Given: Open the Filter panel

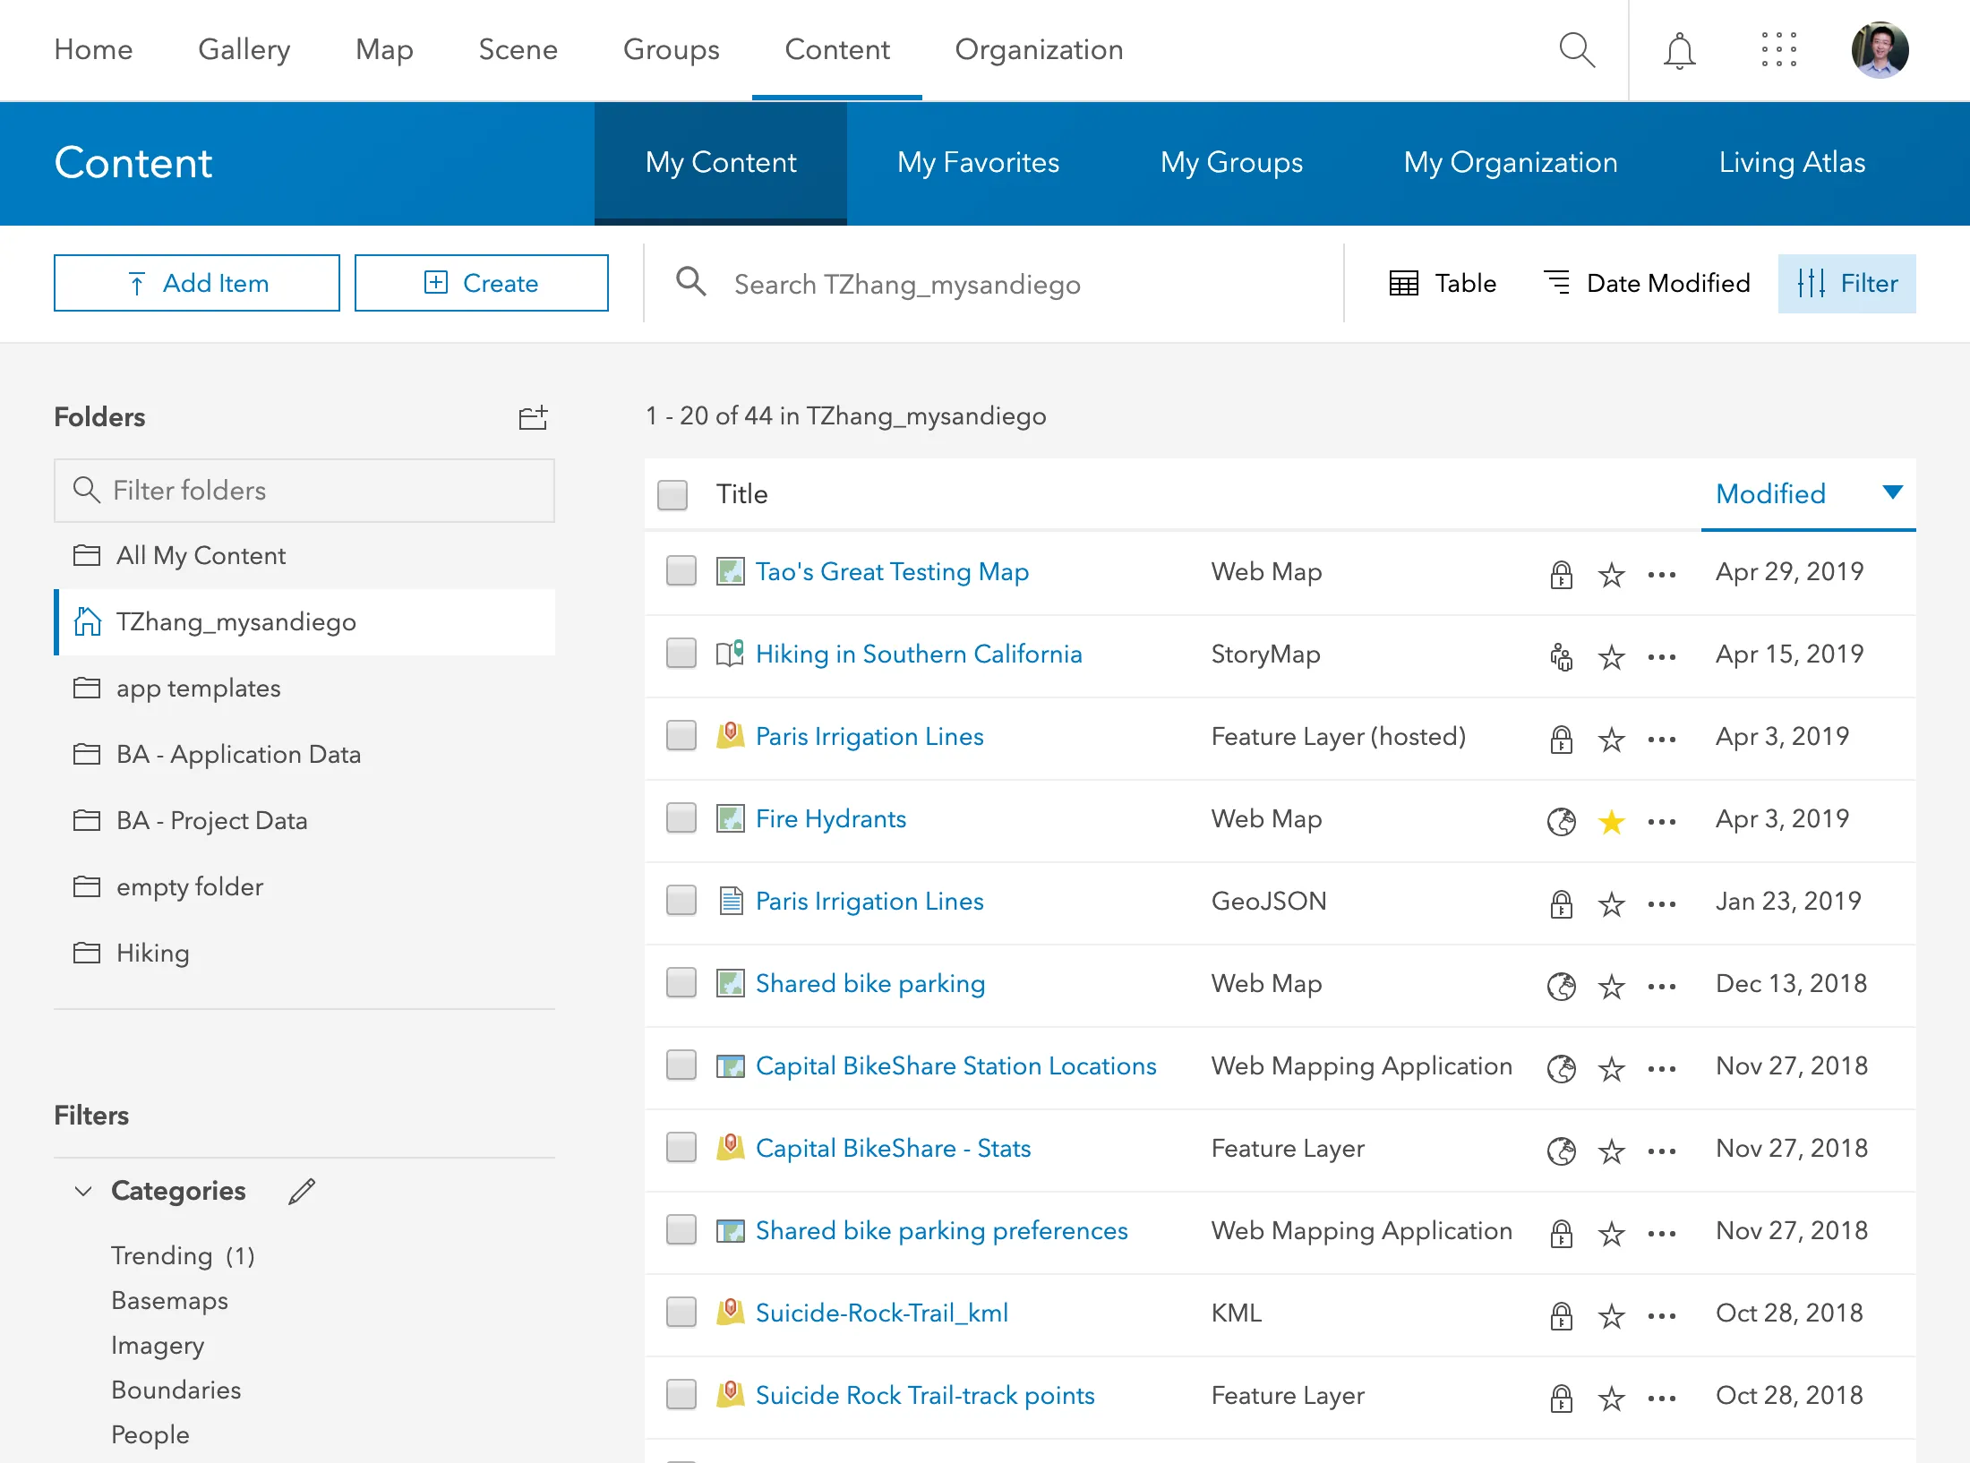Looking at the screenshot, I should 1846,283.
